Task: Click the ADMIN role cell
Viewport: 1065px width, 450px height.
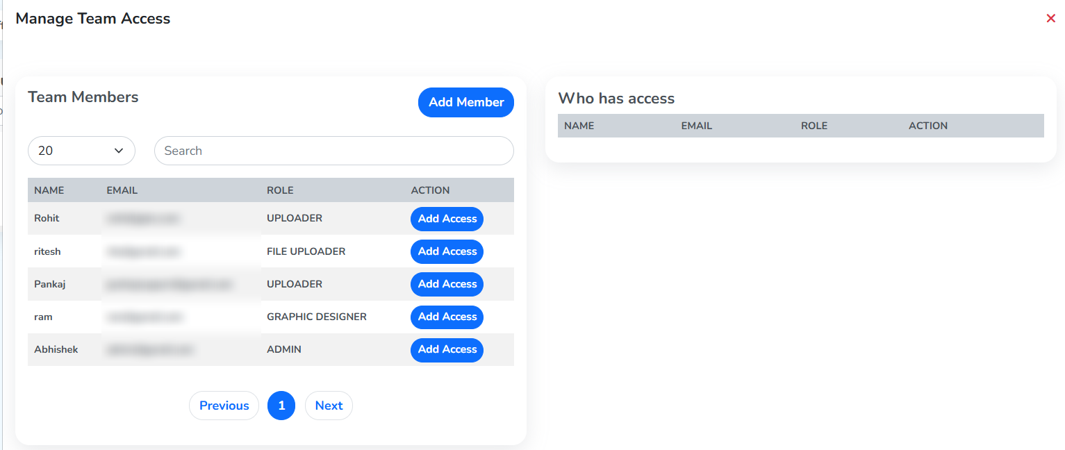Action: (x=284, y=349)
